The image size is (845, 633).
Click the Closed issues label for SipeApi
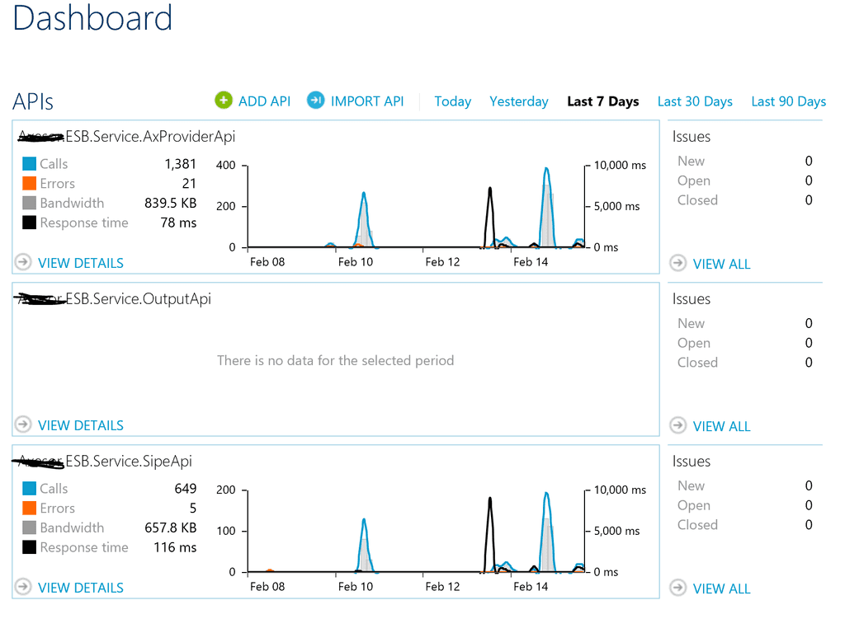(x=698, y=525)
